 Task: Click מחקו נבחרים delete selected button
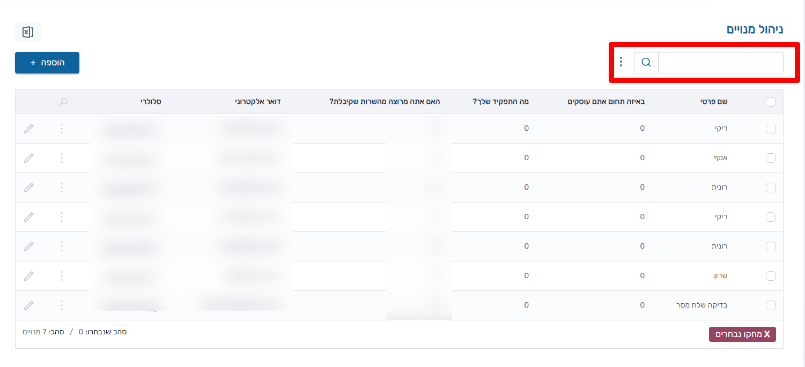coord(742,334)
